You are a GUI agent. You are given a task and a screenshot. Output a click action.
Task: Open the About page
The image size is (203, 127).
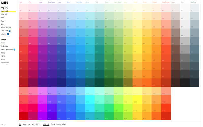3,59
